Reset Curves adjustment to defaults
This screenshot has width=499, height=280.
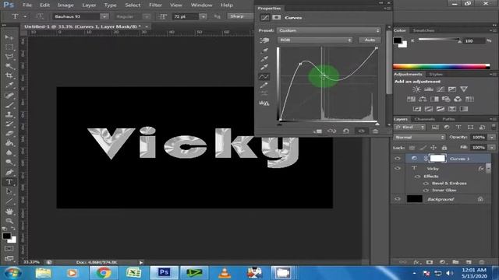tap(346, 131)
